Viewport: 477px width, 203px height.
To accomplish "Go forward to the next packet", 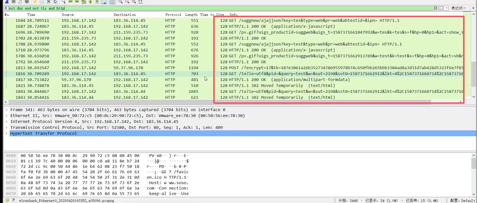I will tap(77, 1).
